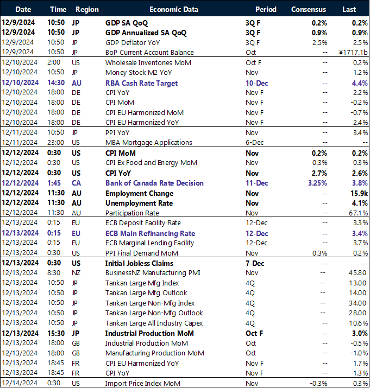Viewport: 370px width, 388px height.
Task: Click the 3.8% Bank of Canada last value
Action: 360,183
